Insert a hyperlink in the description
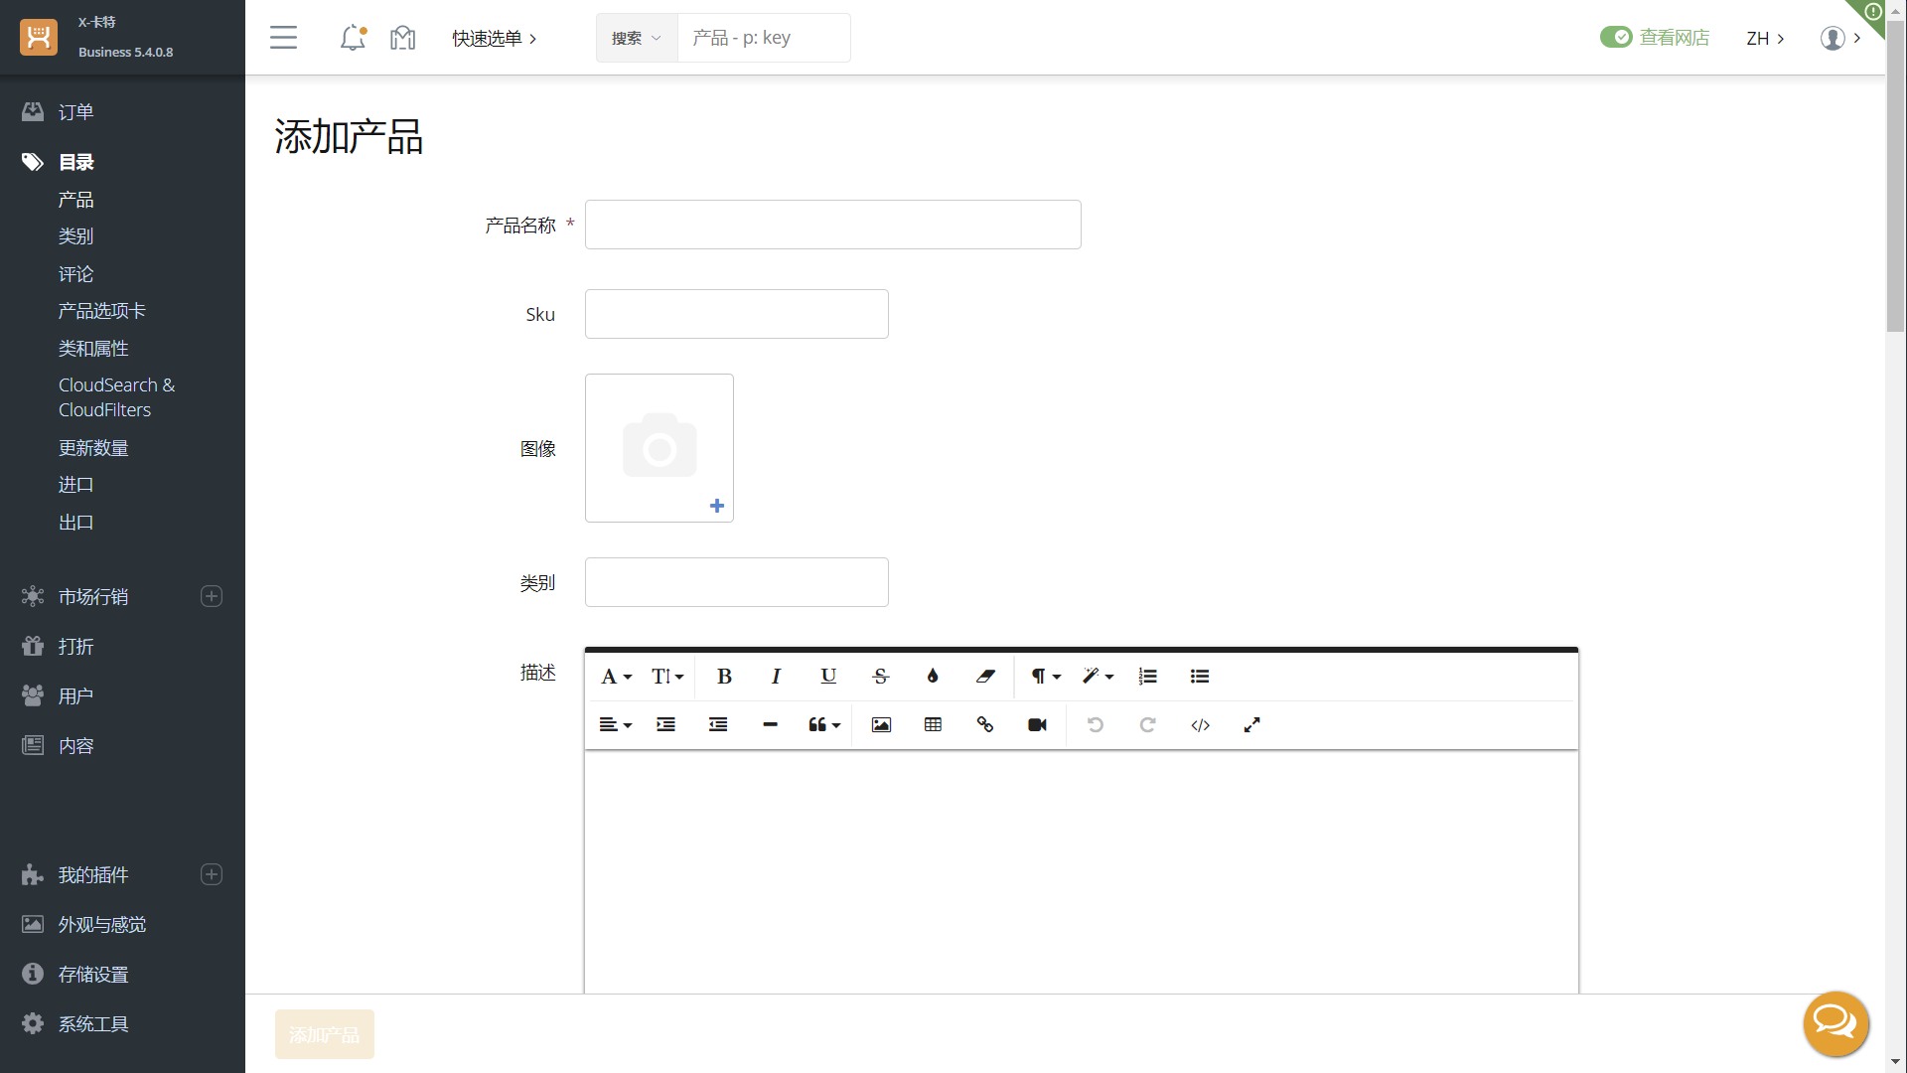The width and height of the screenshot is (1907, 1073). pyautogui.click(x=984, y=725)
